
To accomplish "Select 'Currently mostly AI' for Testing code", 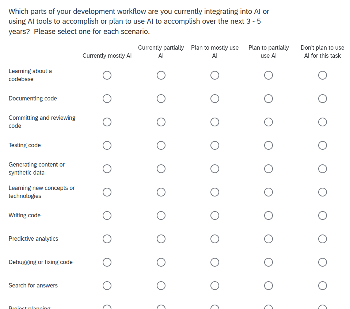I will 107,145.
